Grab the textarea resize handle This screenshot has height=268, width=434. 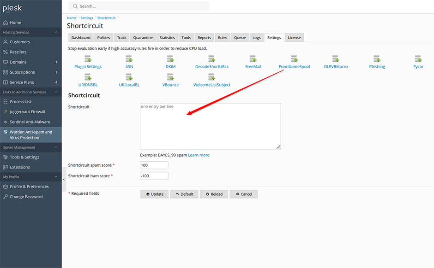(278, 147)
